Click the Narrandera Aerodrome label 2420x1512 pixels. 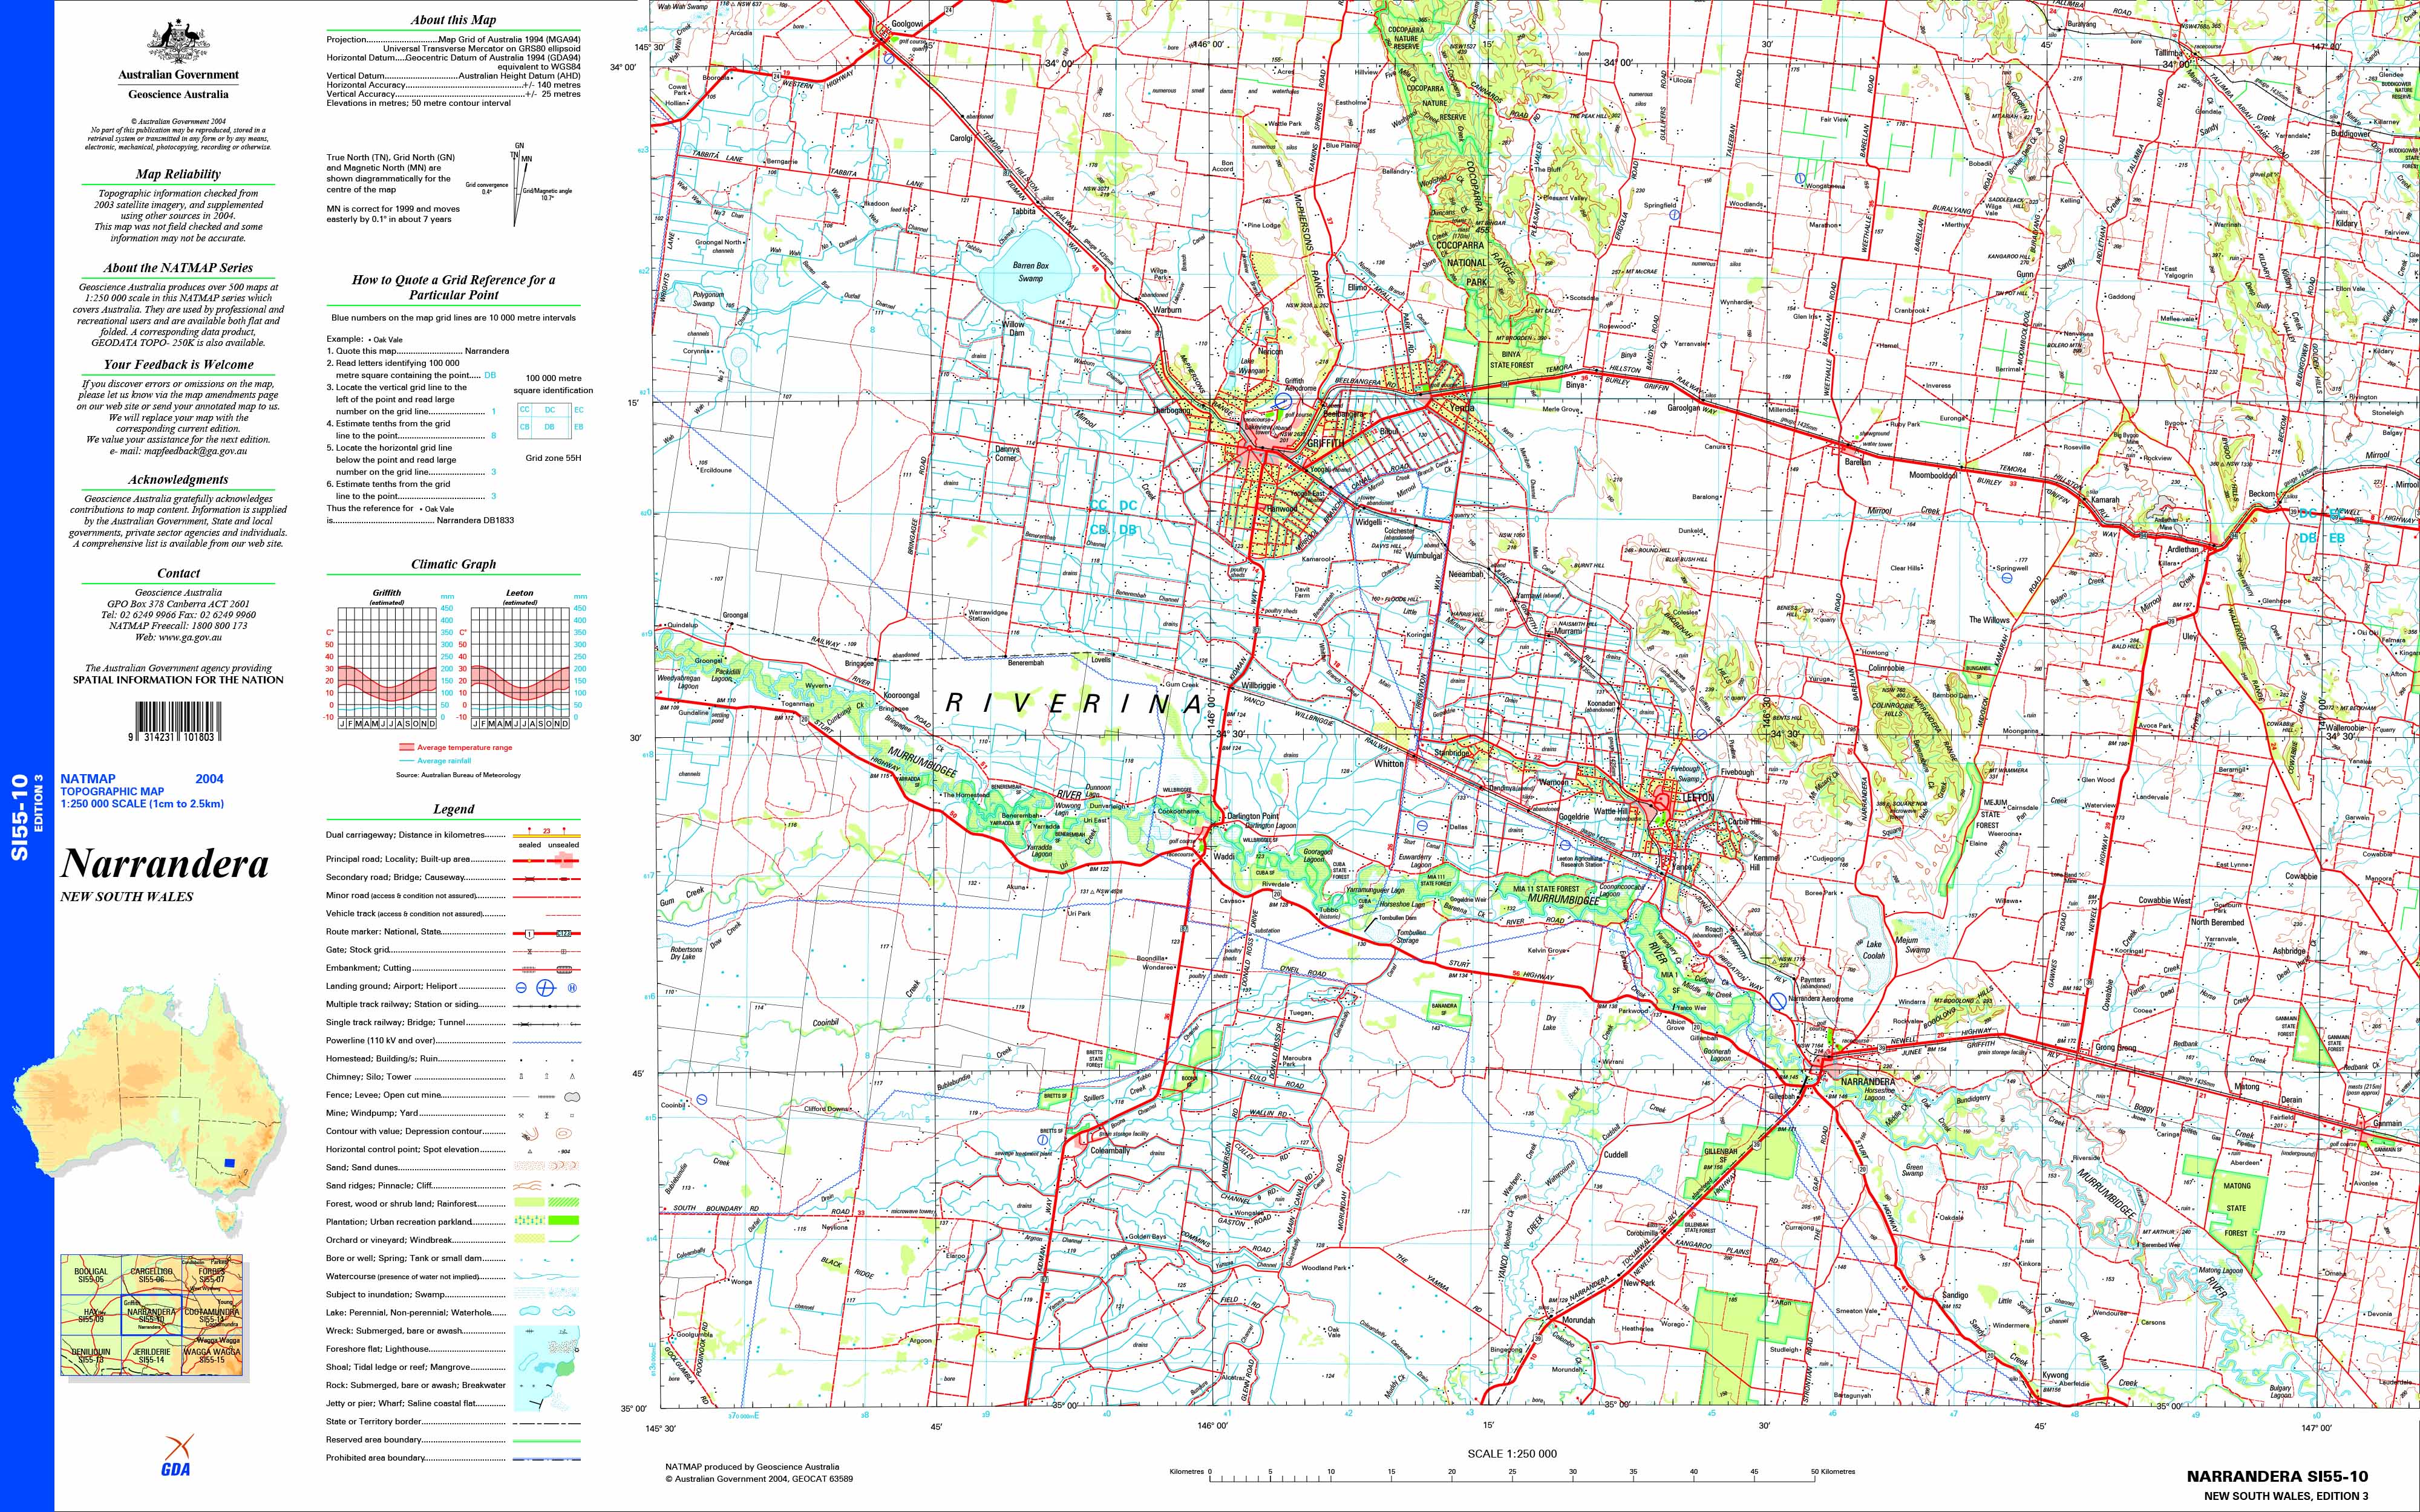coord(1821,999)
